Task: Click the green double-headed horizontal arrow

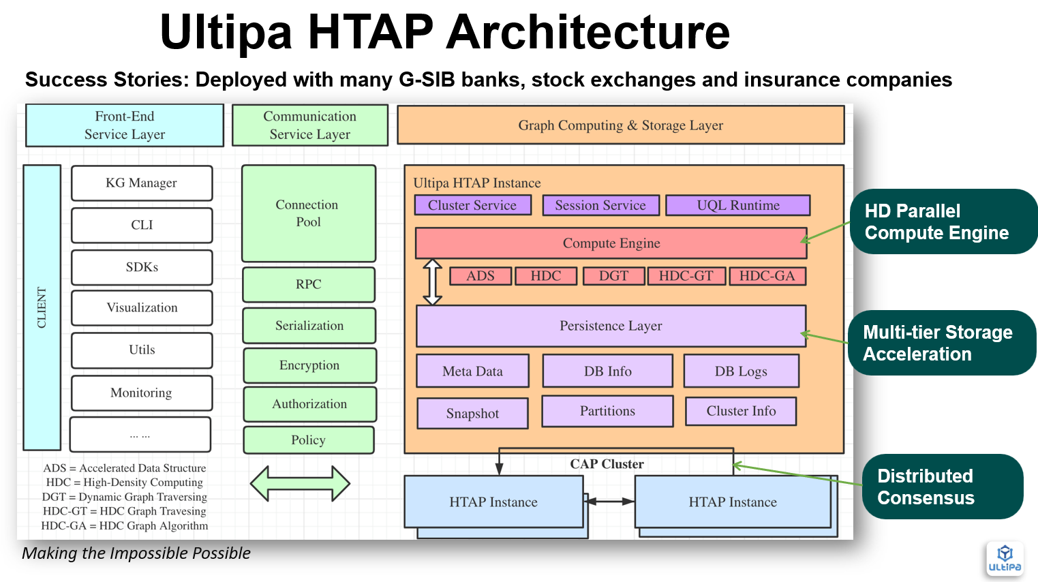Action: coord(300,484)
